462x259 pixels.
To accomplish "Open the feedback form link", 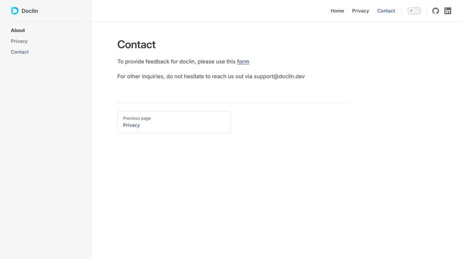I will (x=243, y=61).
